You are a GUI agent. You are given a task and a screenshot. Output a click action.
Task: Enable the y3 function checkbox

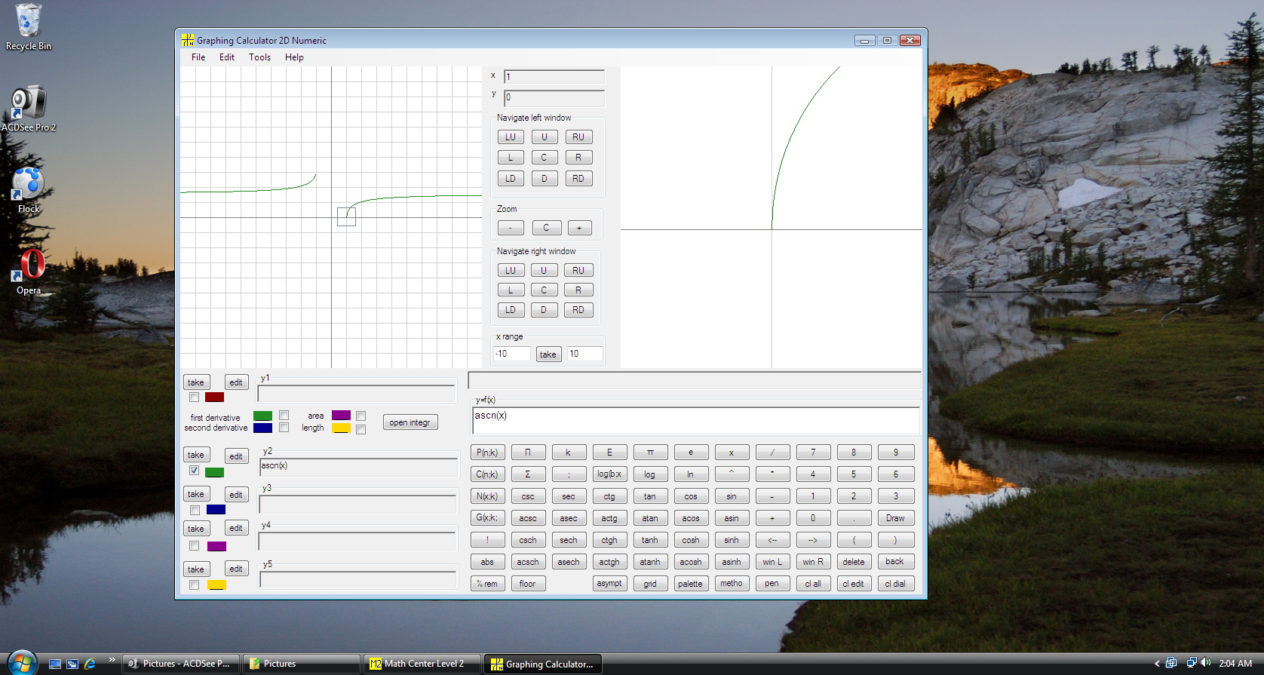195,510
